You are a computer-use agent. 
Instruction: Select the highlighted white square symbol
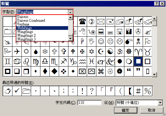pyautogui.click(x=138, y=62)
